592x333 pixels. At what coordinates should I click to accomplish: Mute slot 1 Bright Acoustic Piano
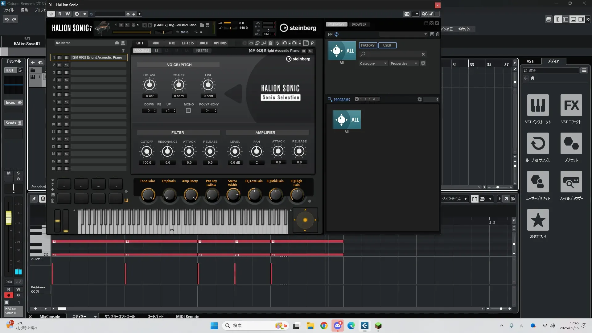click(x=59, y=58)
